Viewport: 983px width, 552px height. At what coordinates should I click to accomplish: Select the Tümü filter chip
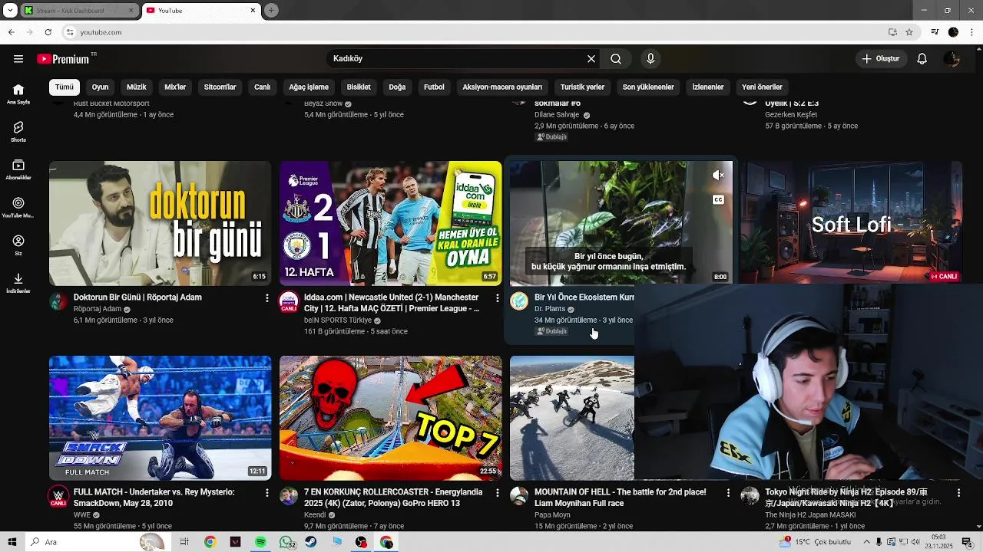[65, 87]
